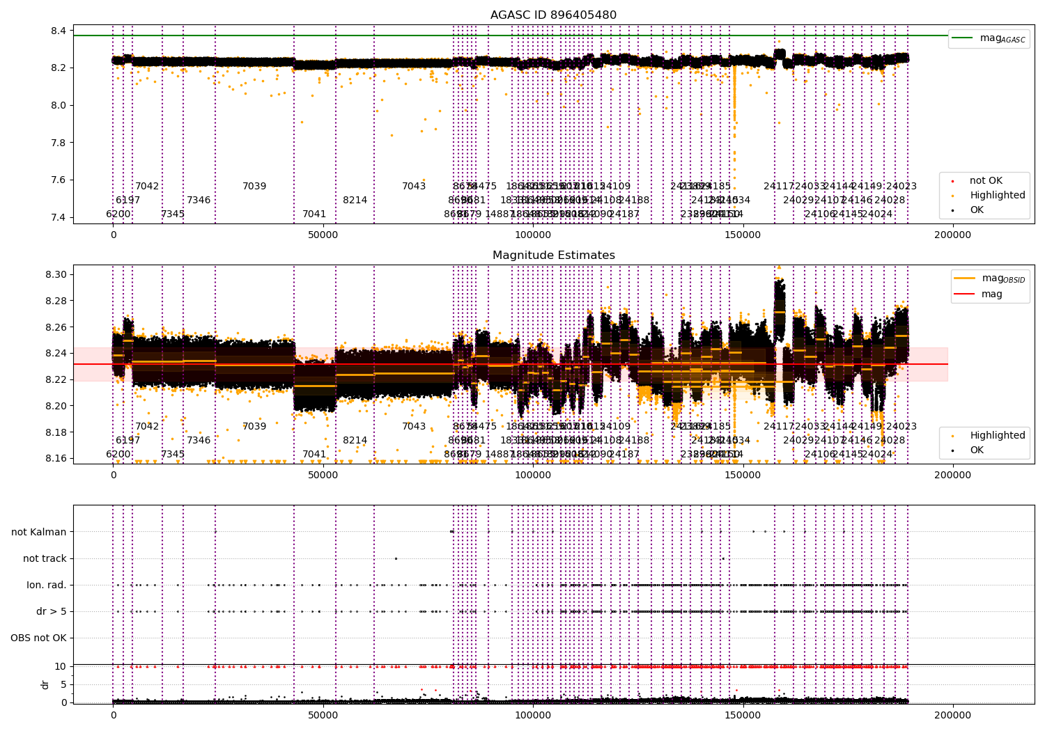This screenshot has height=731, width=1045.
Task: Click the '10' tick on the dr axis
Action: pos(61,666)
